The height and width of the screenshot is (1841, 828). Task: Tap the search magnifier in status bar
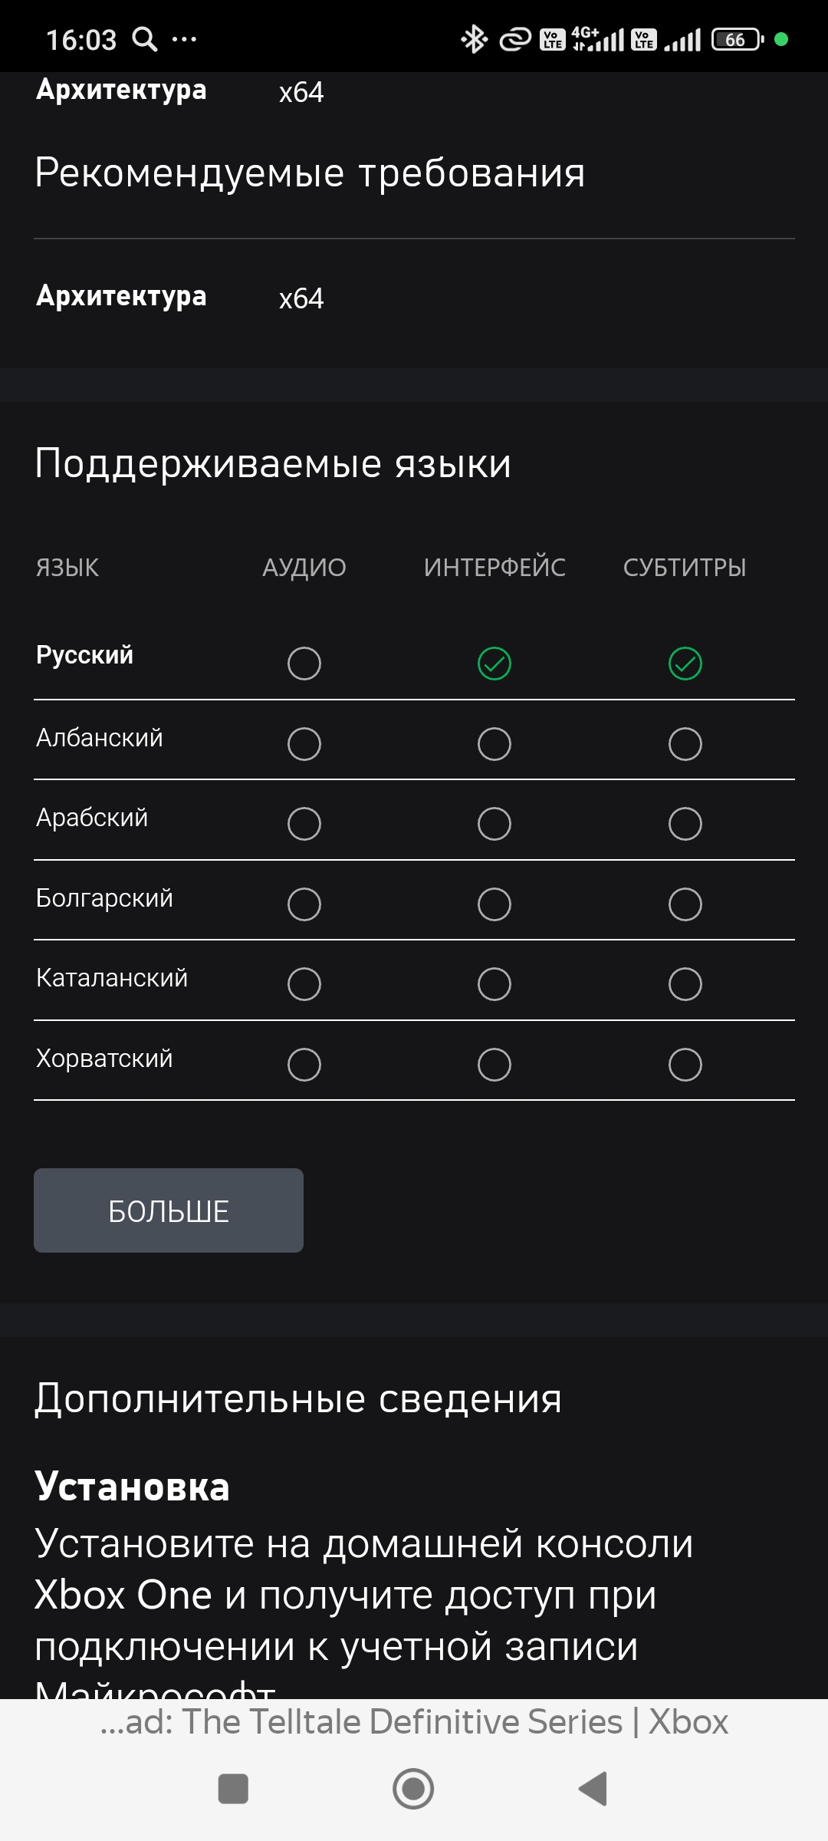pos(144,38)
